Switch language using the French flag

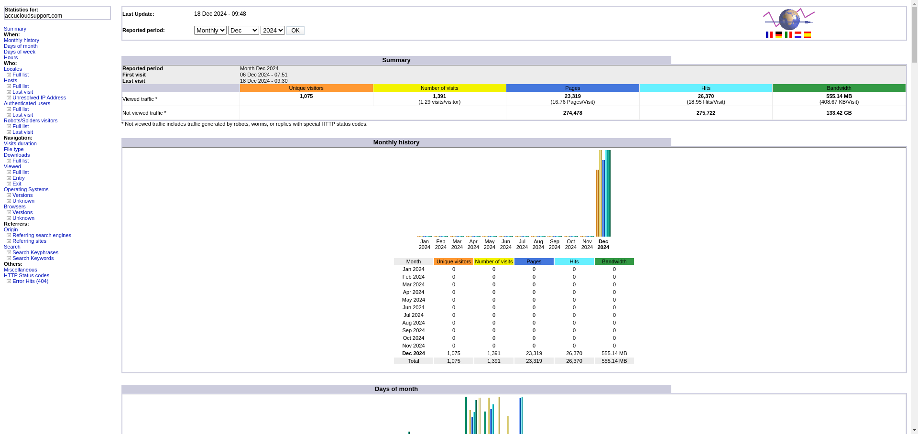(x=769, y=35)
